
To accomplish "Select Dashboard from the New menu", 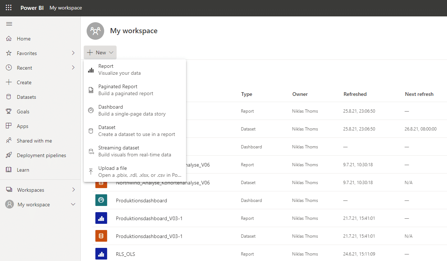I will [135, 110].
